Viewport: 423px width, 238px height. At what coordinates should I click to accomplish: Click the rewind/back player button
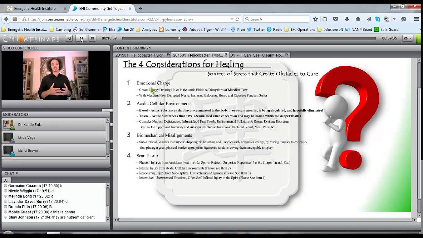click(x=69, y=38)
